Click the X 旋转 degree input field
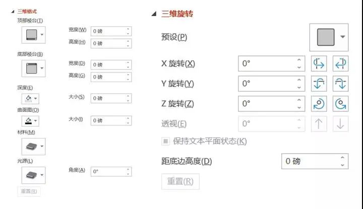The width and height of the screenshot is (363, 209). pos(267,63)
